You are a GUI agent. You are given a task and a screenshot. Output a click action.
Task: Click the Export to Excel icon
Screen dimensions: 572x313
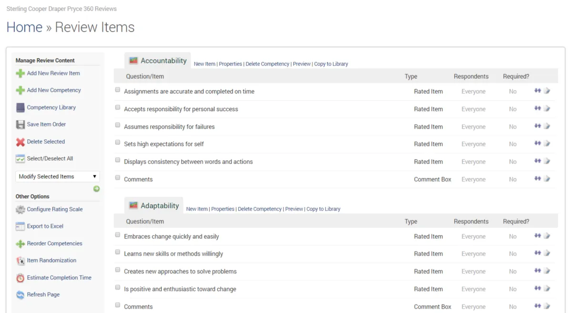(20, 227)
